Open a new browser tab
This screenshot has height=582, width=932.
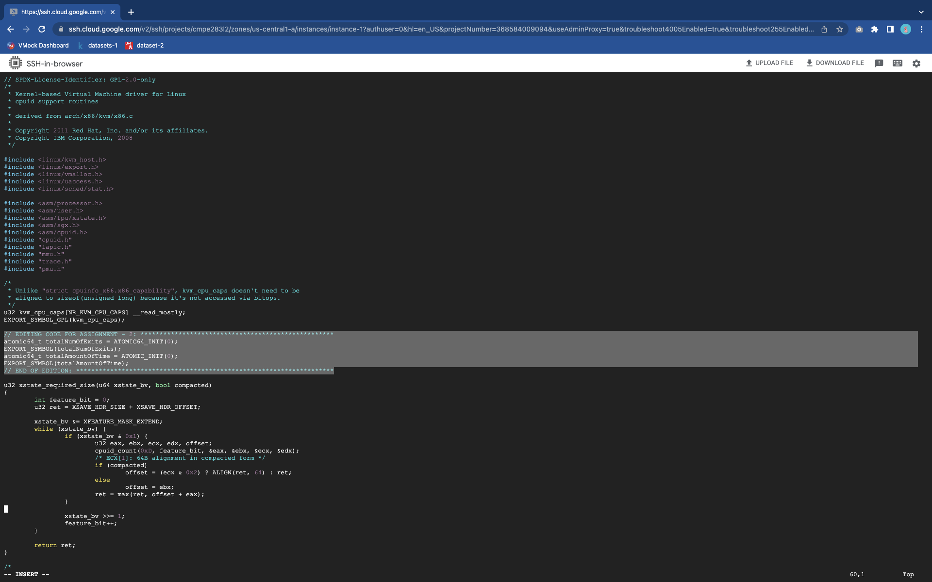point(130,12)
